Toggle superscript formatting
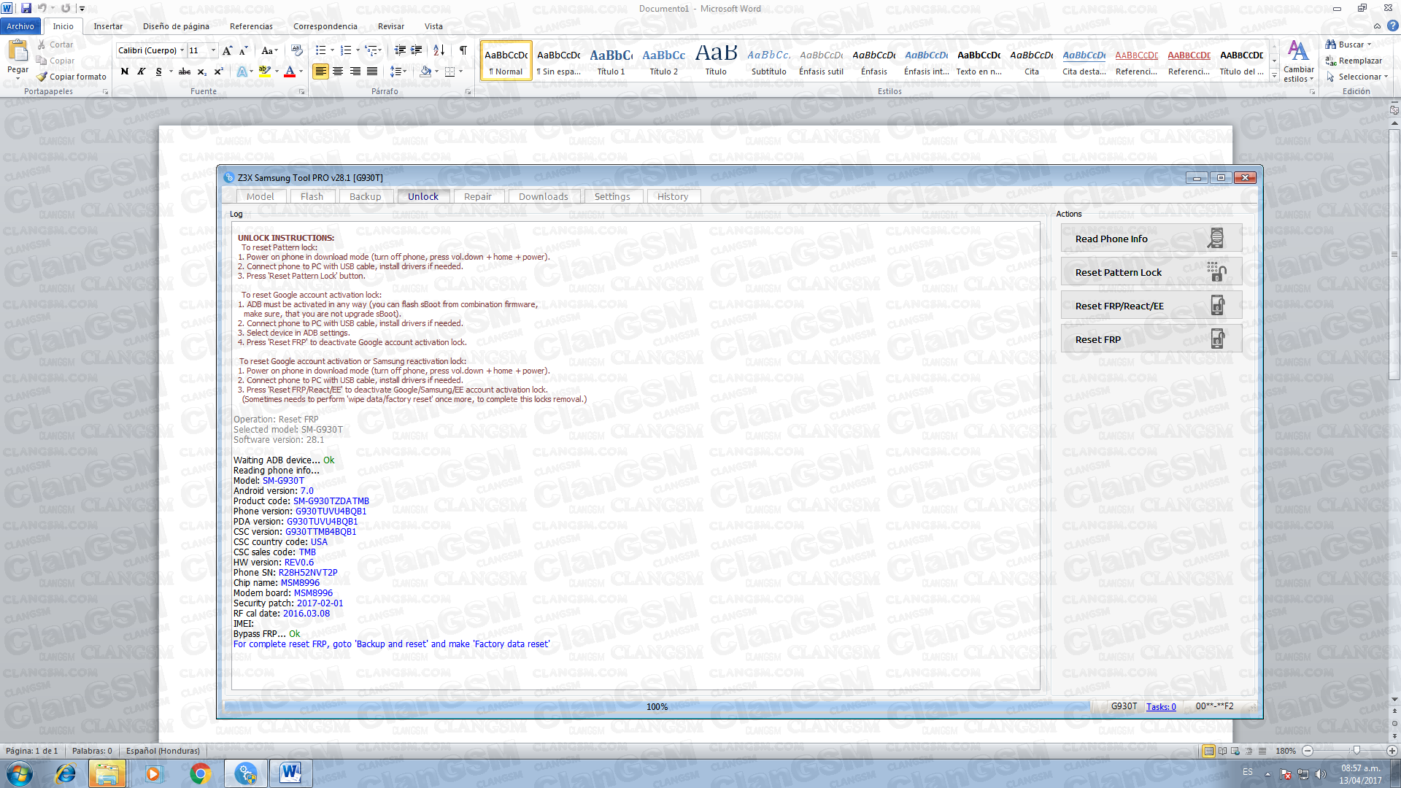Viewport: 1401px width, 788px height. coord(219,72)
